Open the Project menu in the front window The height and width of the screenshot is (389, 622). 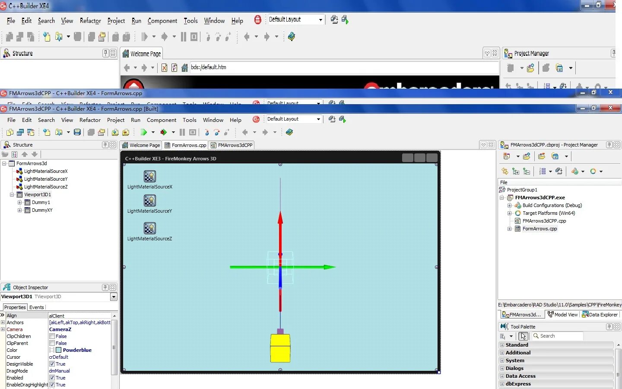click(116, 120)
